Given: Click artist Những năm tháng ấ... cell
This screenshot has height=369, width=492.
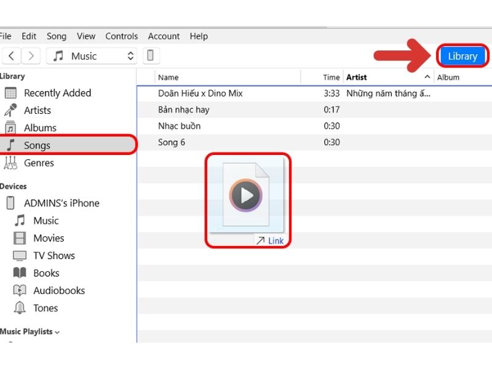Looking at the screenshot, I should [x=388, y=93].
